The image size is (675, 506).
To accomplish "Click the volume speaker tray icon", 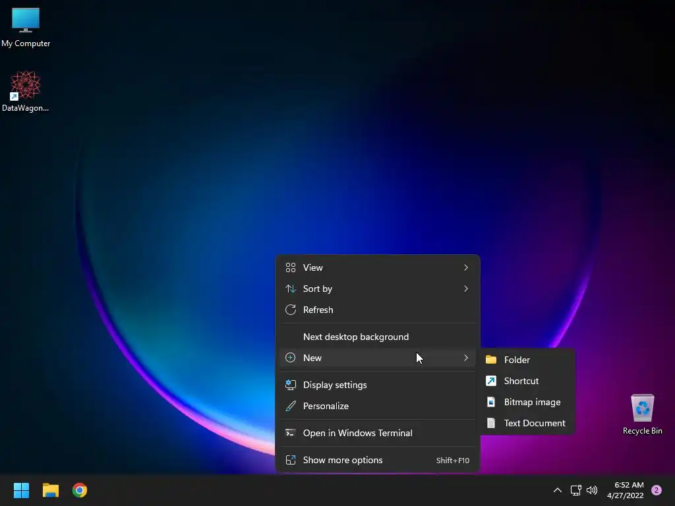I will point(592,490).
